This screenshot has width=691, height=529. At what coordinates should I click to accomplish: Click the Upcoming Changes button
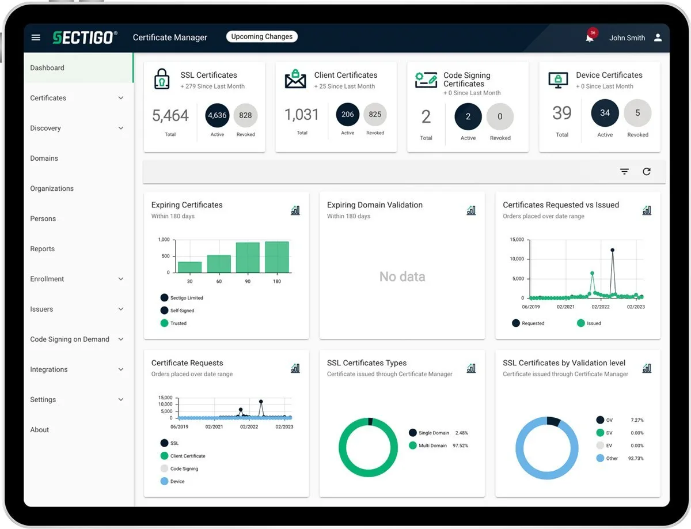[262, 37]
